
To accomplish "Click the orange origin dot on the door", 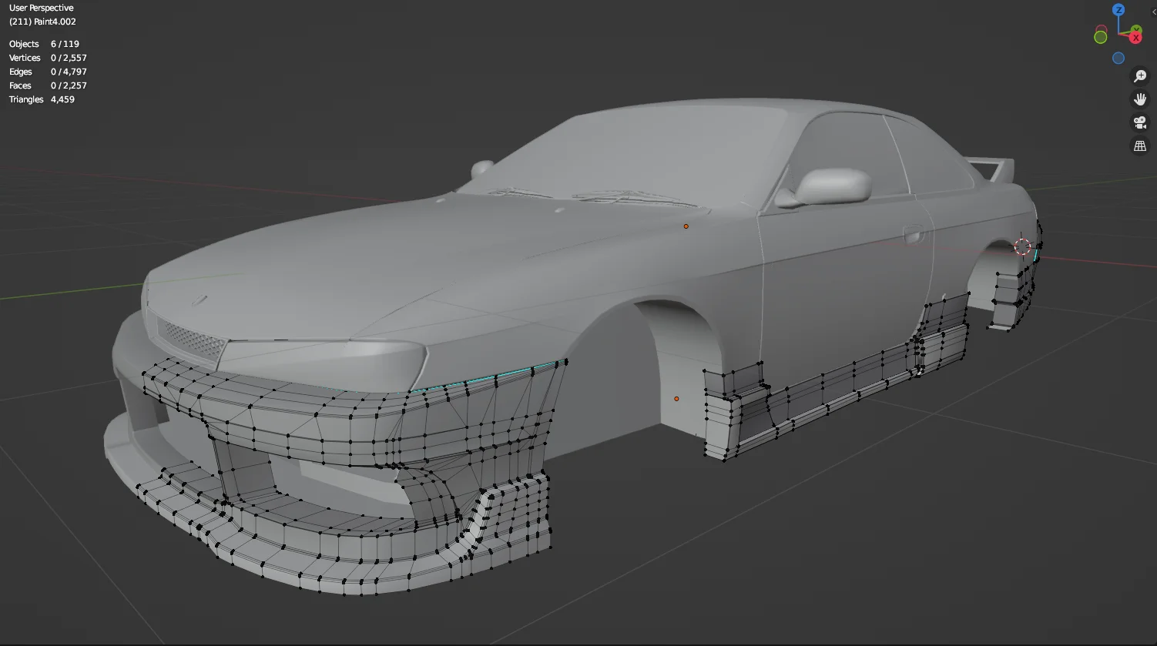I will coord(677,398).
